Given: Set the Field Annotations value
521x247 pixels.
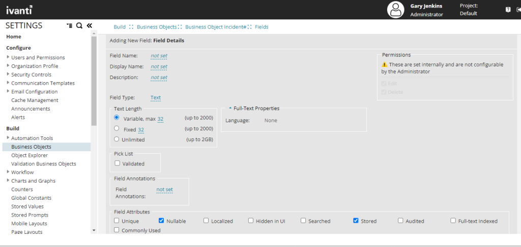Looking at the screenshot, I should tap(164, 190).
